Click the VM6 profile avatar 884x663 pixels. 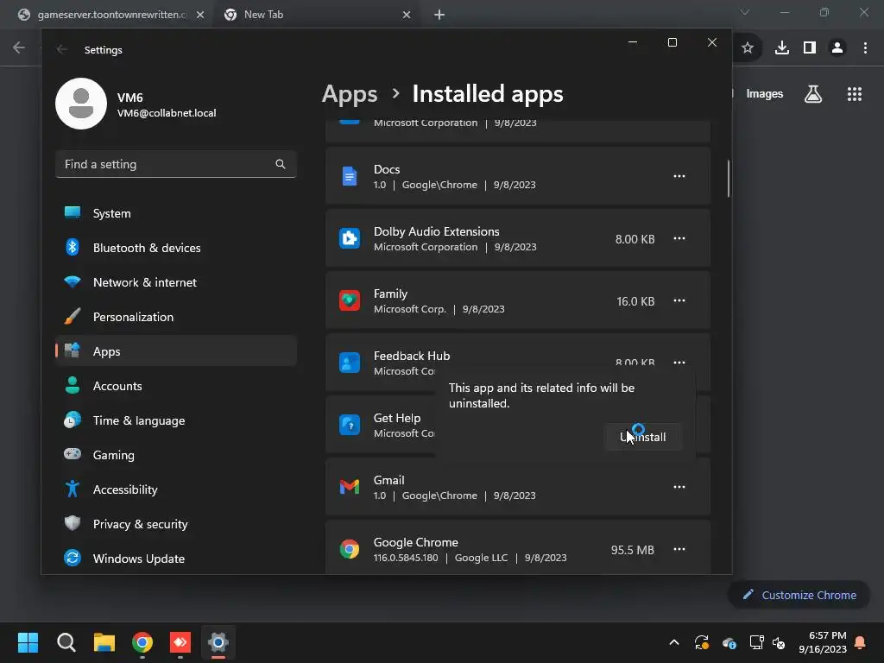[x=81, y=104]
